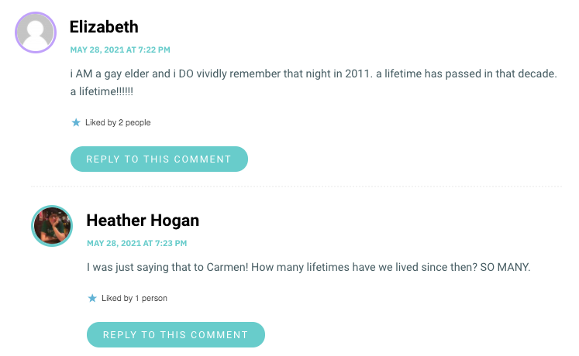Click the 'Liked by' label on Elizabeth's comment
Viewport: 579px width, 356px height.
coord(101,122)
